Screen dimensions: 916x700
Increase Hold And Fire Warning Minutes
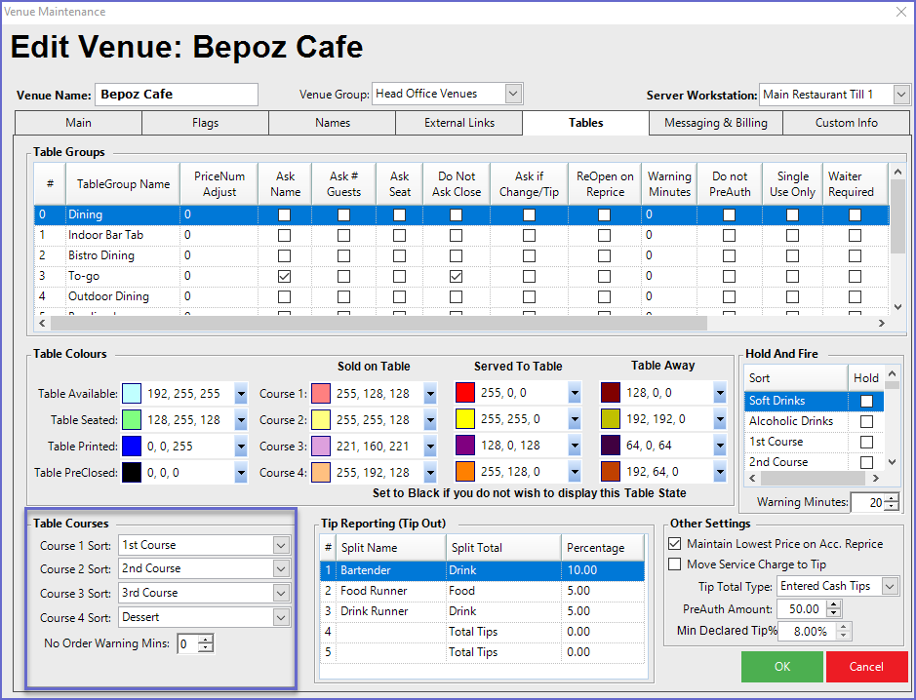892,498
